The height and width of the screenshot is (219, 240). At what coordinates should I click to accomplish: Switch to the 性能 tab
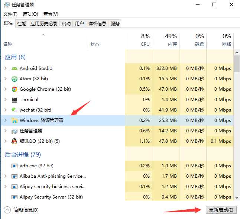pos(22,23)
